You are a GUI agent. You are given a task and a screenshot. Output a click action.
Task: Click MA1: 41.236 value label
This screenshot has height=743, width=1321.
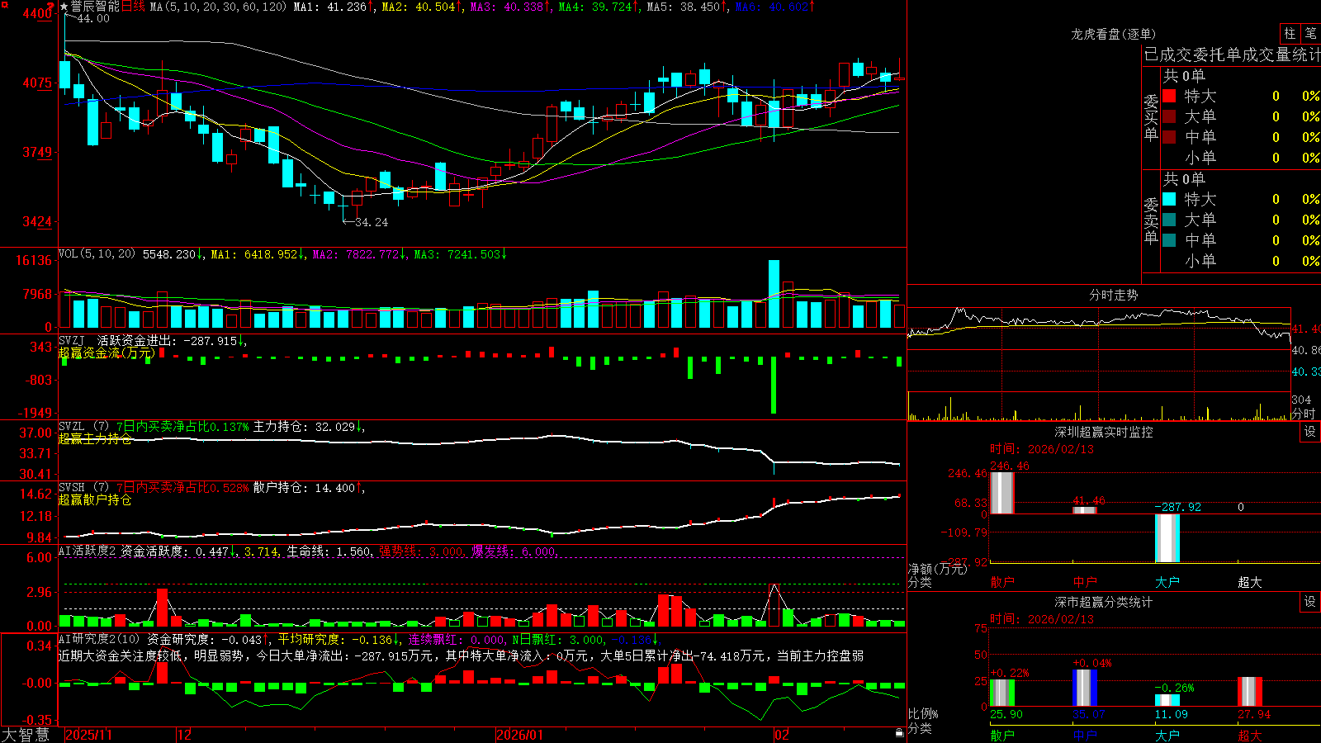(x=334, y=7)
